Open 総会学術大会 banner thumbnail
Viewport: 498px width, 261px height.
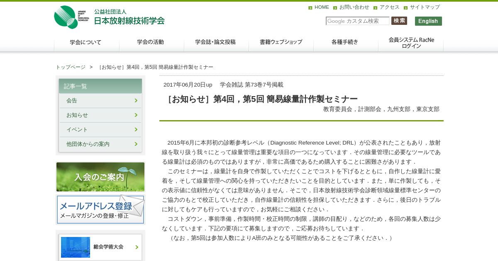pyautogui.click(x=76, y=247)
